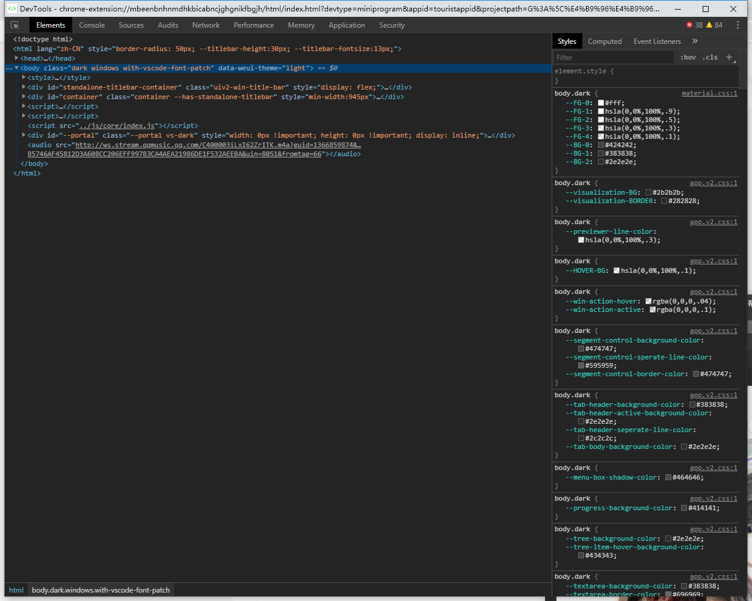Switch to the Sources tab
The width and height of the screenshot is (752, 601).
tap(131, 25)
